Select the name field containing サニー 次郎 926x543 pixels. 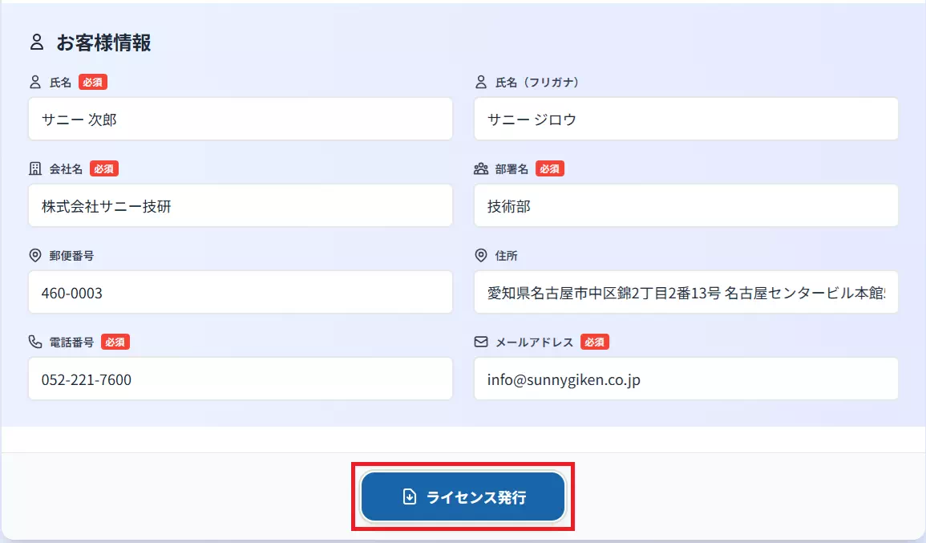(x=241, y=119)
